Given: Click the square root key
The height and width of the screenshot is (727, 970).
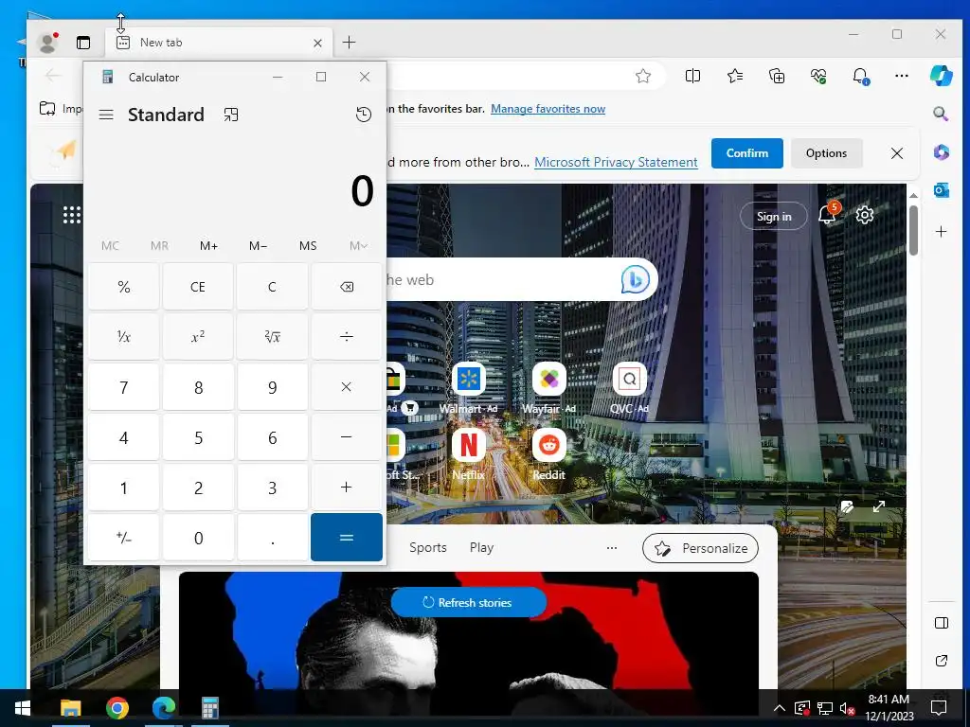Looking at the screenshot, I should (x=272, y=337).
